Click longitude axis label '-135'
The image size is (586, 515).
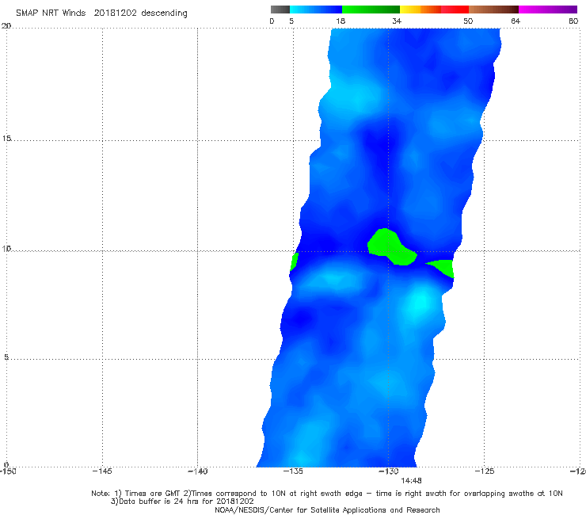pyautogui.click(x=293, y=471)
